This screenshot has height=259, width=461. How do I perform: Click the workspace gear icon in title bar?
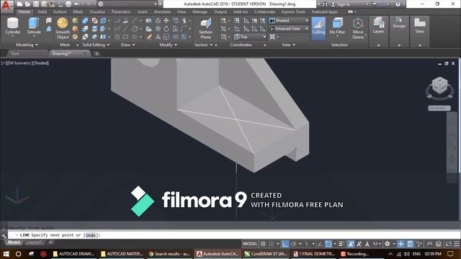(x=101, y=4)
